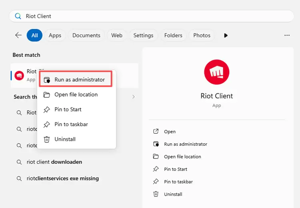
Task: Click Run as administrator in details pane
Action: click(186, 144)
